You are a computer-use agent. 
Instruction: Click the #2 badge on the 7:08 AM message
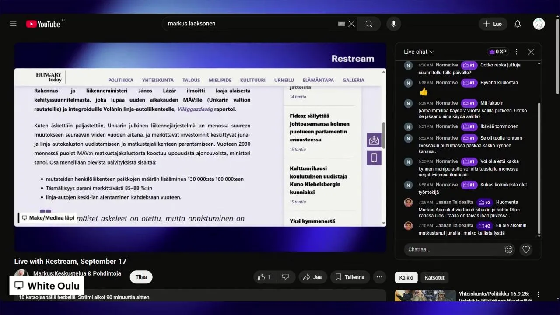484,202
